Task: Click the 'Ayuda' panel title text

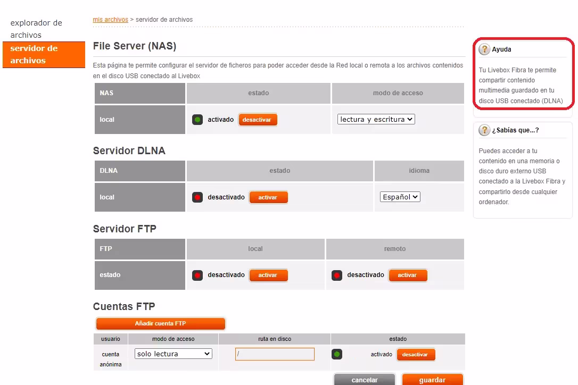Action: coord(501,49)
